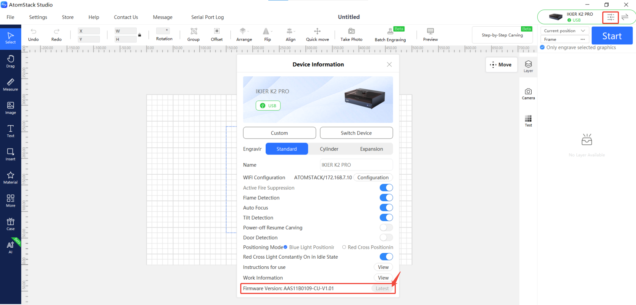Pick the Measure ruler tool
This screenshot has width=636, height=305.
[x=11, y=84]
